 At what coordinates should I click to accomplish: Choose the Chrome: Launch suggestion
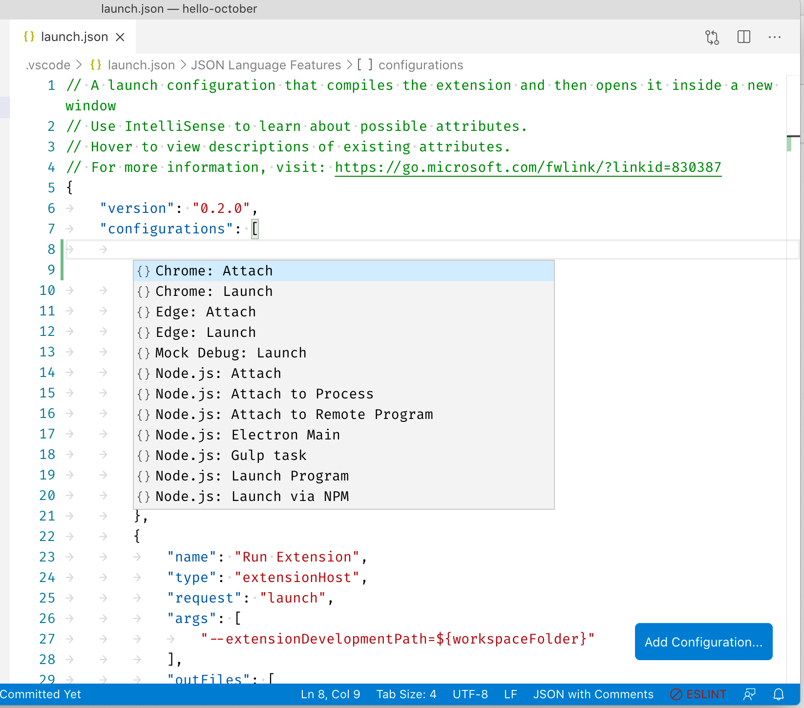coord(344,292)
